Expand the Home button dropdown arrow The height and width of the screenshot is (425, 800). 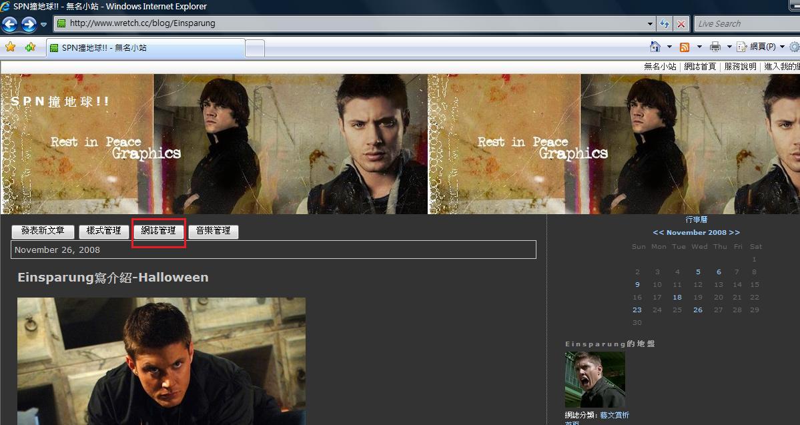[669, 47]
